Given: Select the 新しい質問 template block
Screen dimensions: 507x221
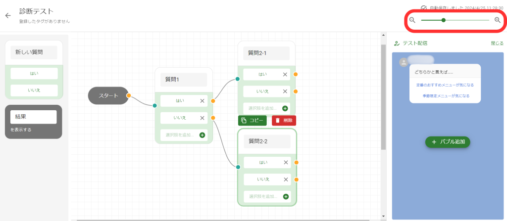Looking at the screenshot, I should tap(34, 52).
